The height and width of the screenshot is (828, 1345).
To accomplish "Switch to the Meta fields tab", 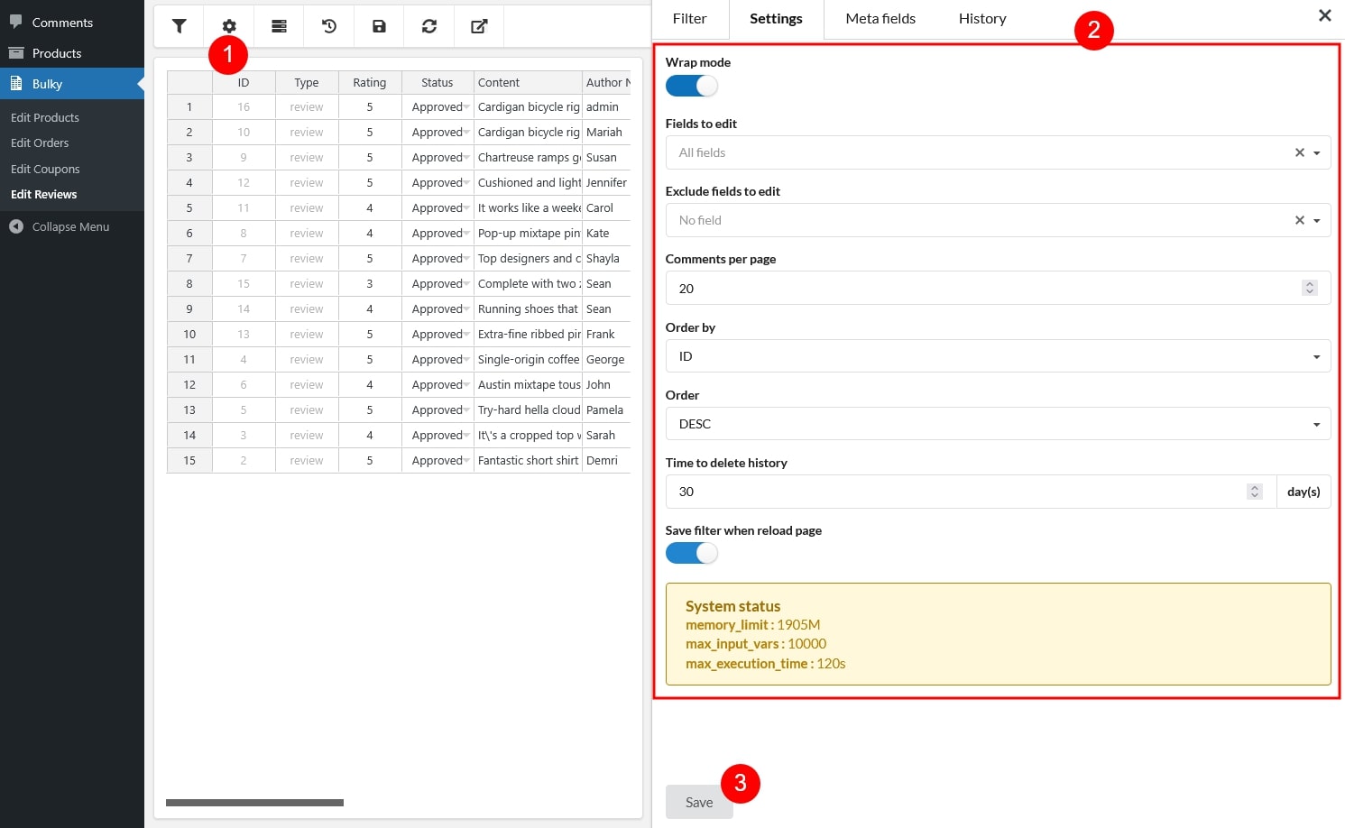I will coord(880,19).
